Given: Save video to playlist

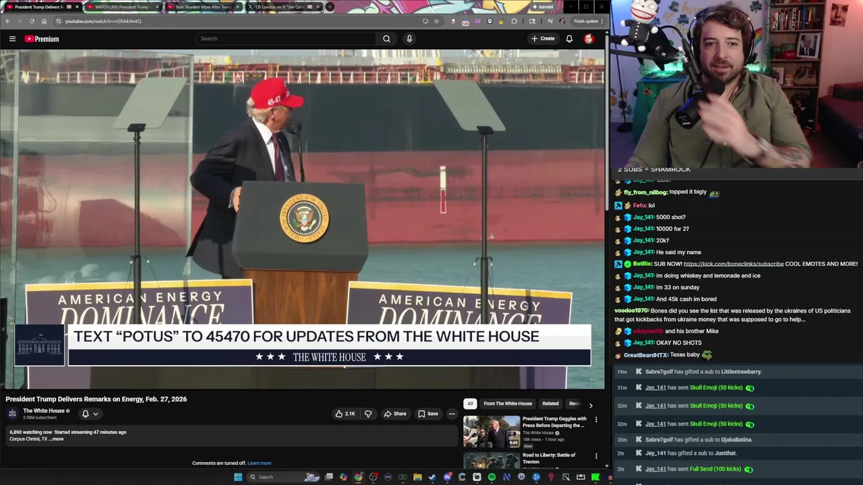Looking at the screenshot, I should click(427, 414).
